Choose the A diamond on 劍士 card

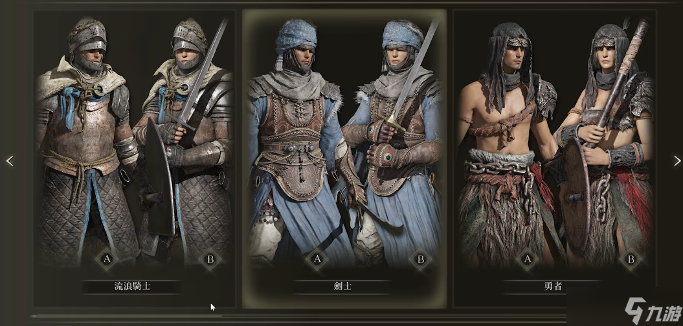pyautogui.click(x=317, y=259)
